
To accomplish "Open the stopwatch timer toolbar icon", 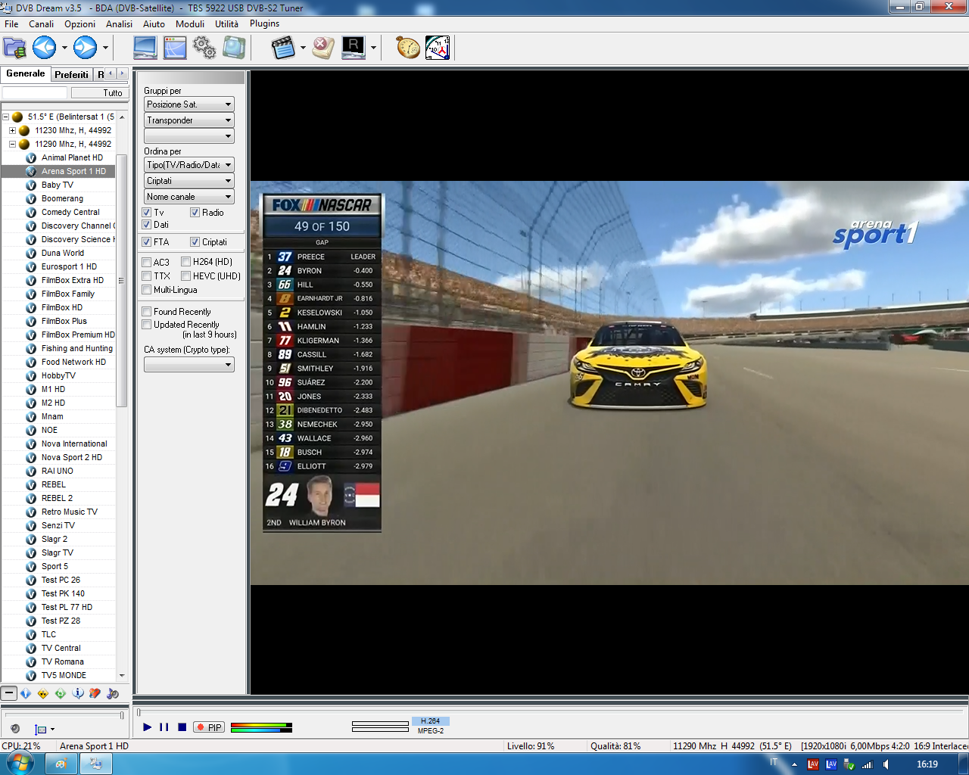I will tap(408, 48).
